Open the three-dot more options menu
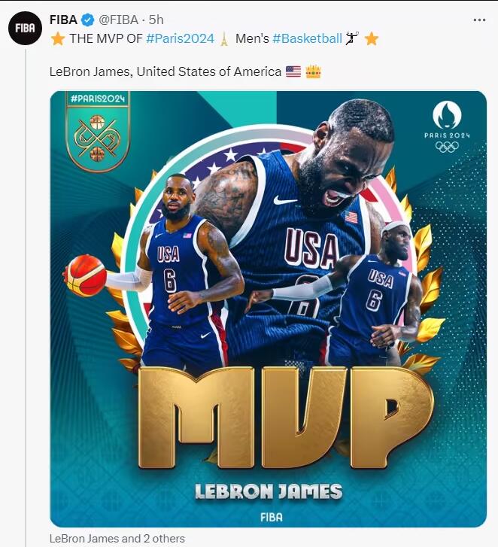 [479, 20]
